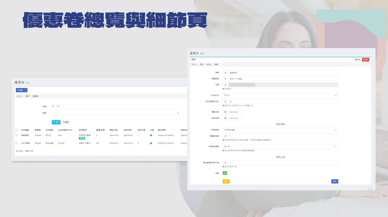Open the 使用限制 dropdown
This screenshot has width=388, height=217.
[280, 130]
